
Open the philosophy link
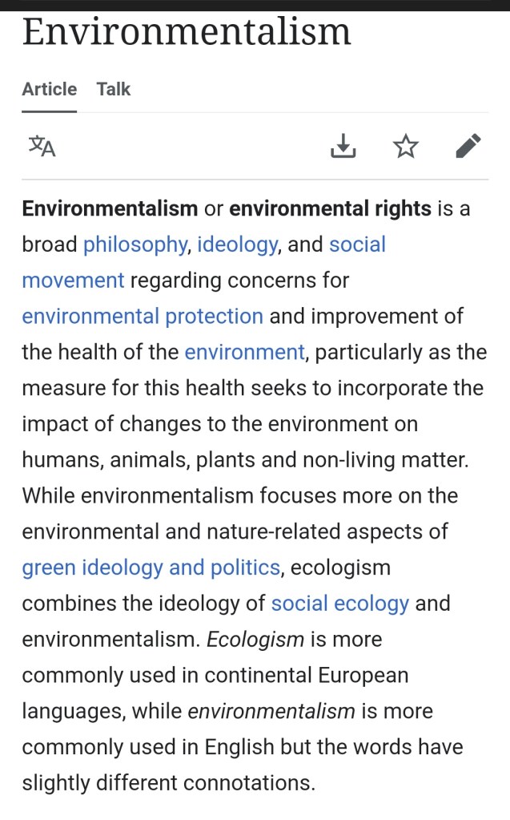pyautogui.click(x=135, y=244)
